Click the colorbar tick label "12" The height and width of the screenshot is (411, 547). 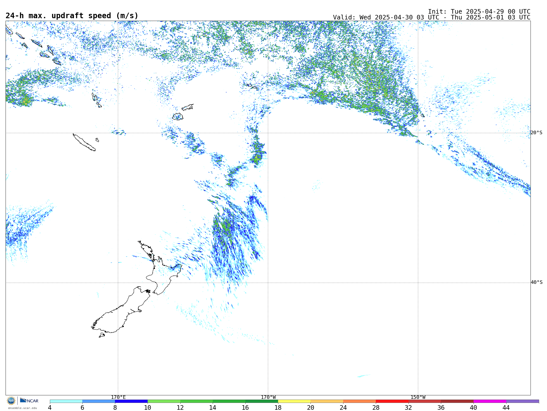180,407
